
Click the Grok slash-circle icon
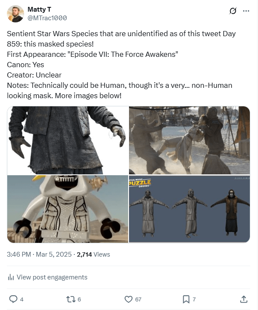(x=233, y=11)
